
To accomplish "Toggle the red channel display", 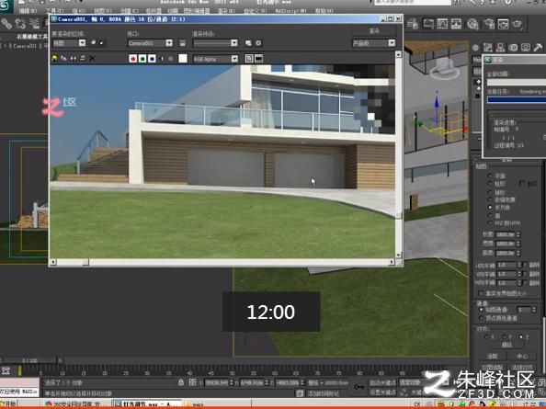I will (x=132, y=59).
